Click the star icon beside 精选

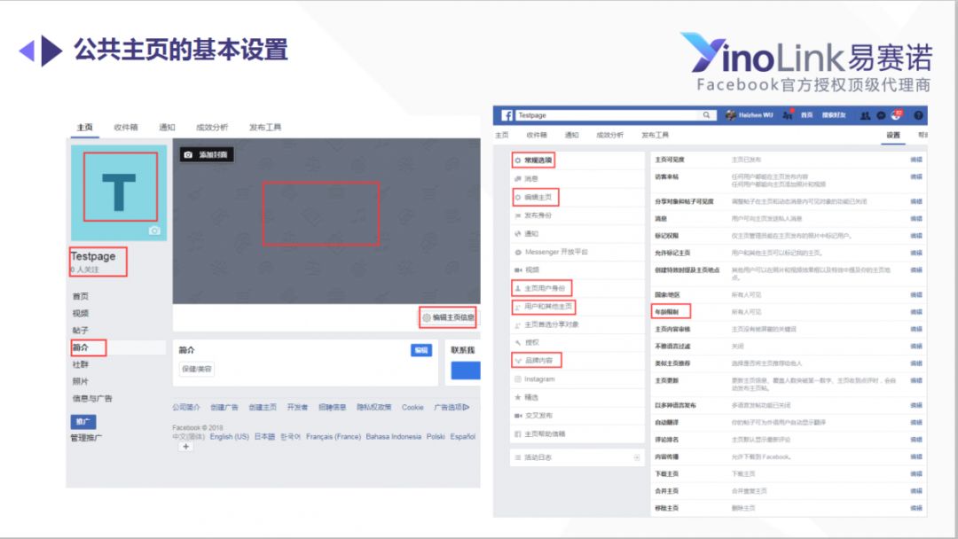(517, 397)
